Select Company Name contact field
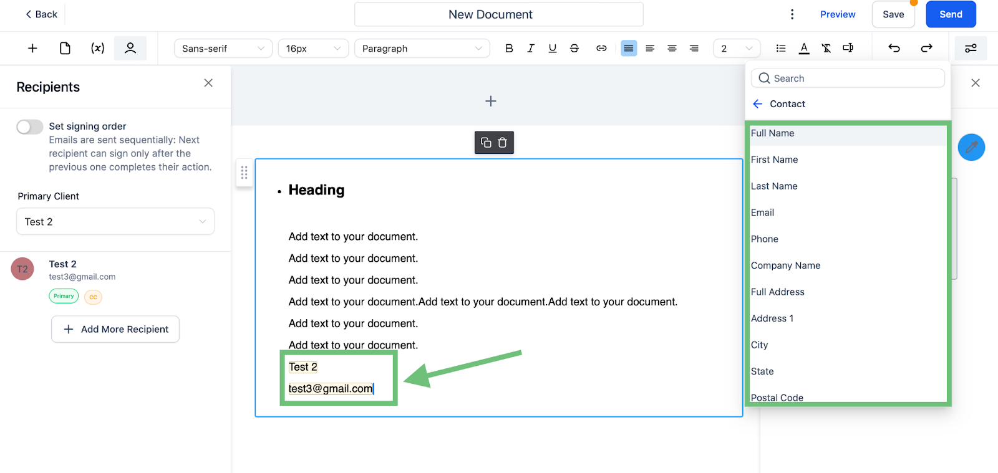Screen dimensions: 998x473 point(848,265)
